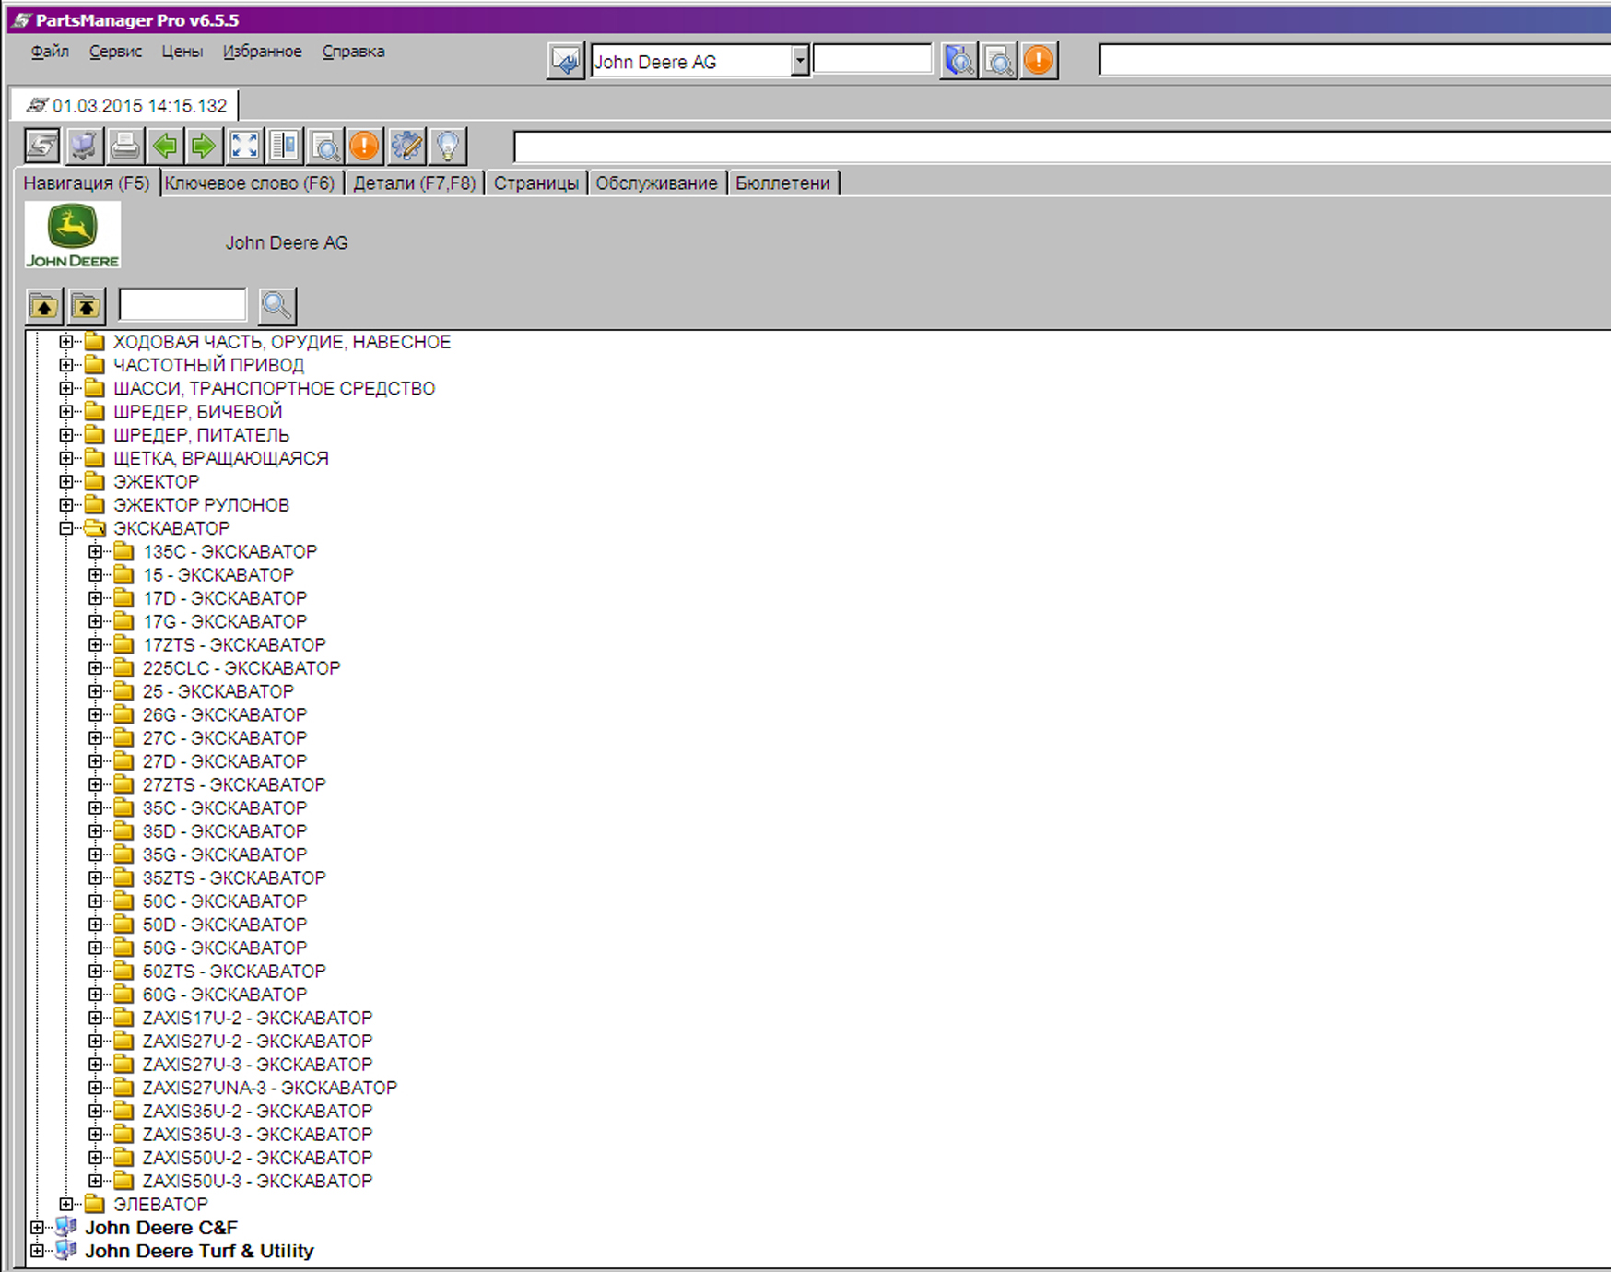
Task: Click the shopping cart toolbar icon
Action: point(84,146)
